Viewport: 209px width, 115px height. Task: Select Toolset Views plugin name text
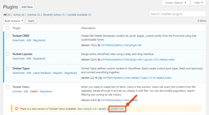(x=21, y=87)
